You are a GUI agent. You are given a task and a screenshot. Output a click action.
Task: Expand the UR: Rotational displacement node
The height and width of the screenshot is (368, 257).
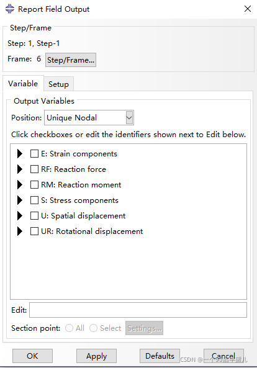pyautogui.click(x=20, y=231)
